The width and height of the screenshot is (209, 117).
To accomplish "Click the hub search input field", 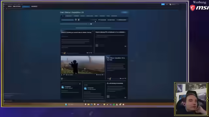I will [68, 20].
